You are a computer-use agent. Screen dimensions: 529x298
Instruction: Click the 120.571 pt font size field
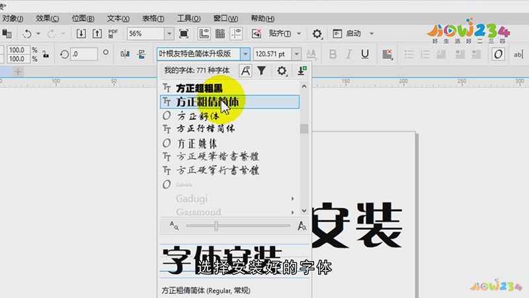pyautogui.click(x=272, y=54)
